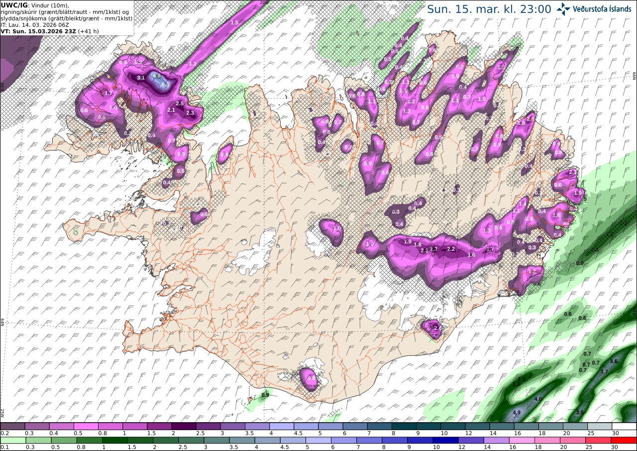637x451 pixels.
Task: Click the 6.1 snowfall value on map
Action: pos(166,85)
